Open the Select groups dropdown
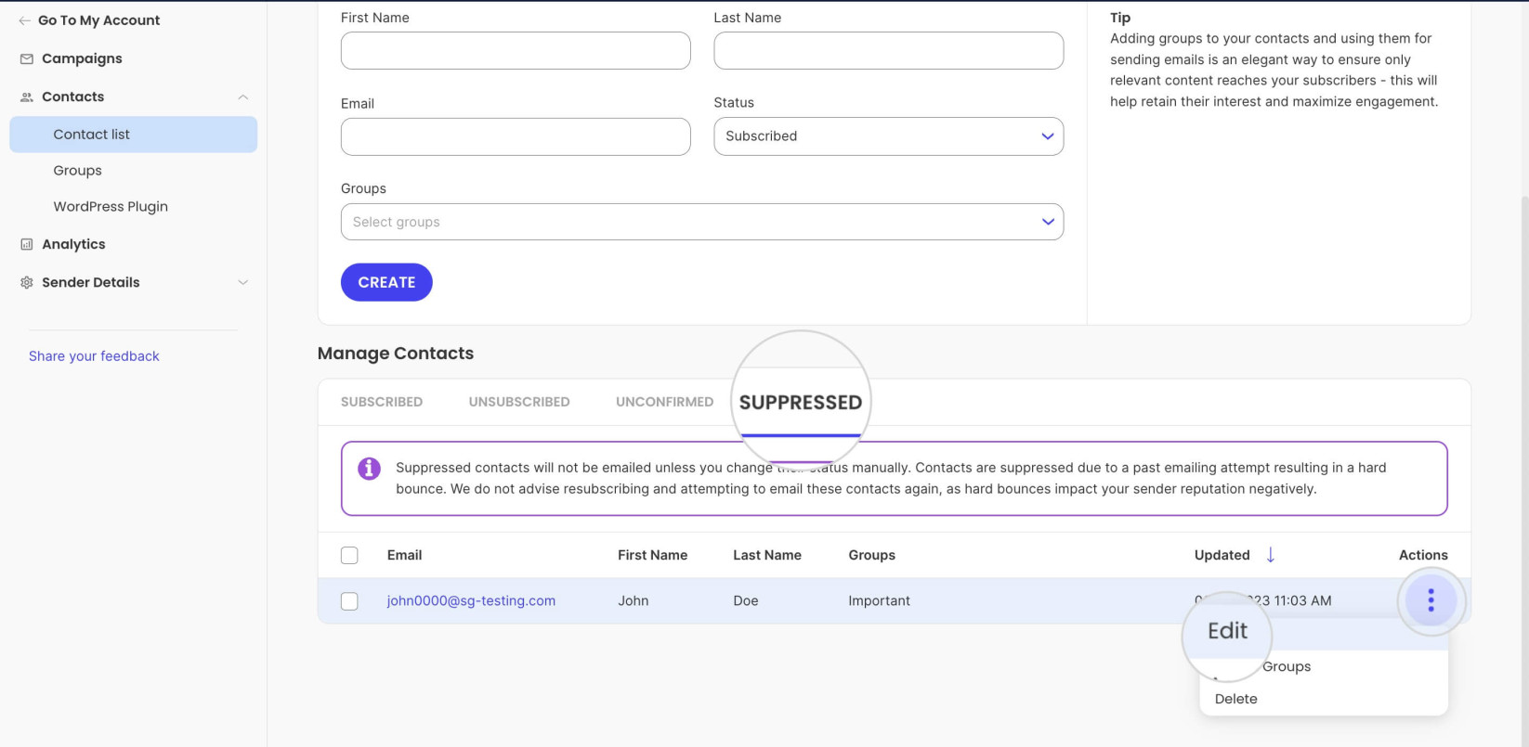 (701, 222)
